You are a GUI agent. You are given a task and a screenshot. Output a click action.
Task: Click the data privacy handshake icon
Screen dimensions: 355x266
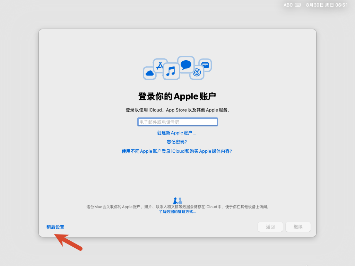[177, 201]
